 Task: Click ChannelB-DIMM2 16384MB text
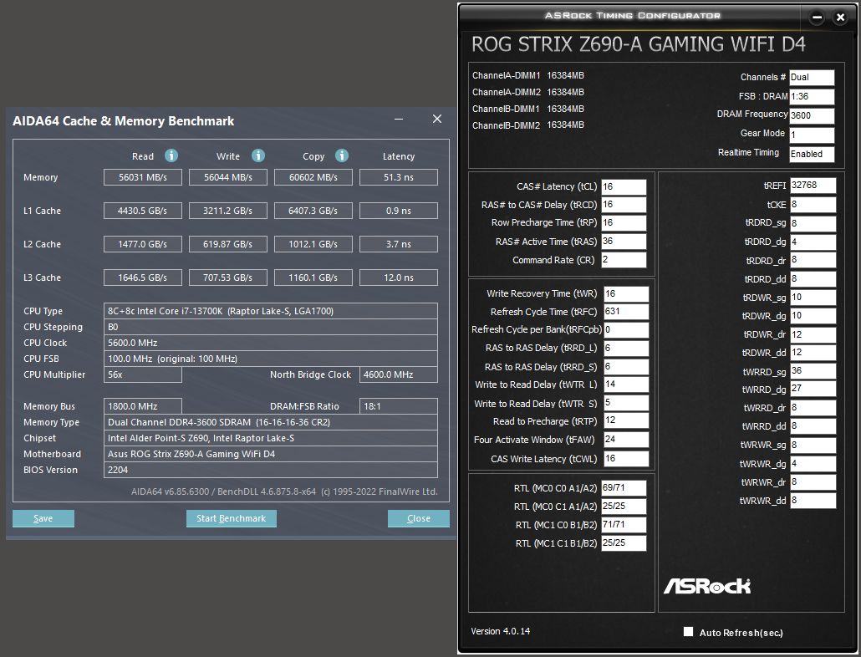coord(527,125)
